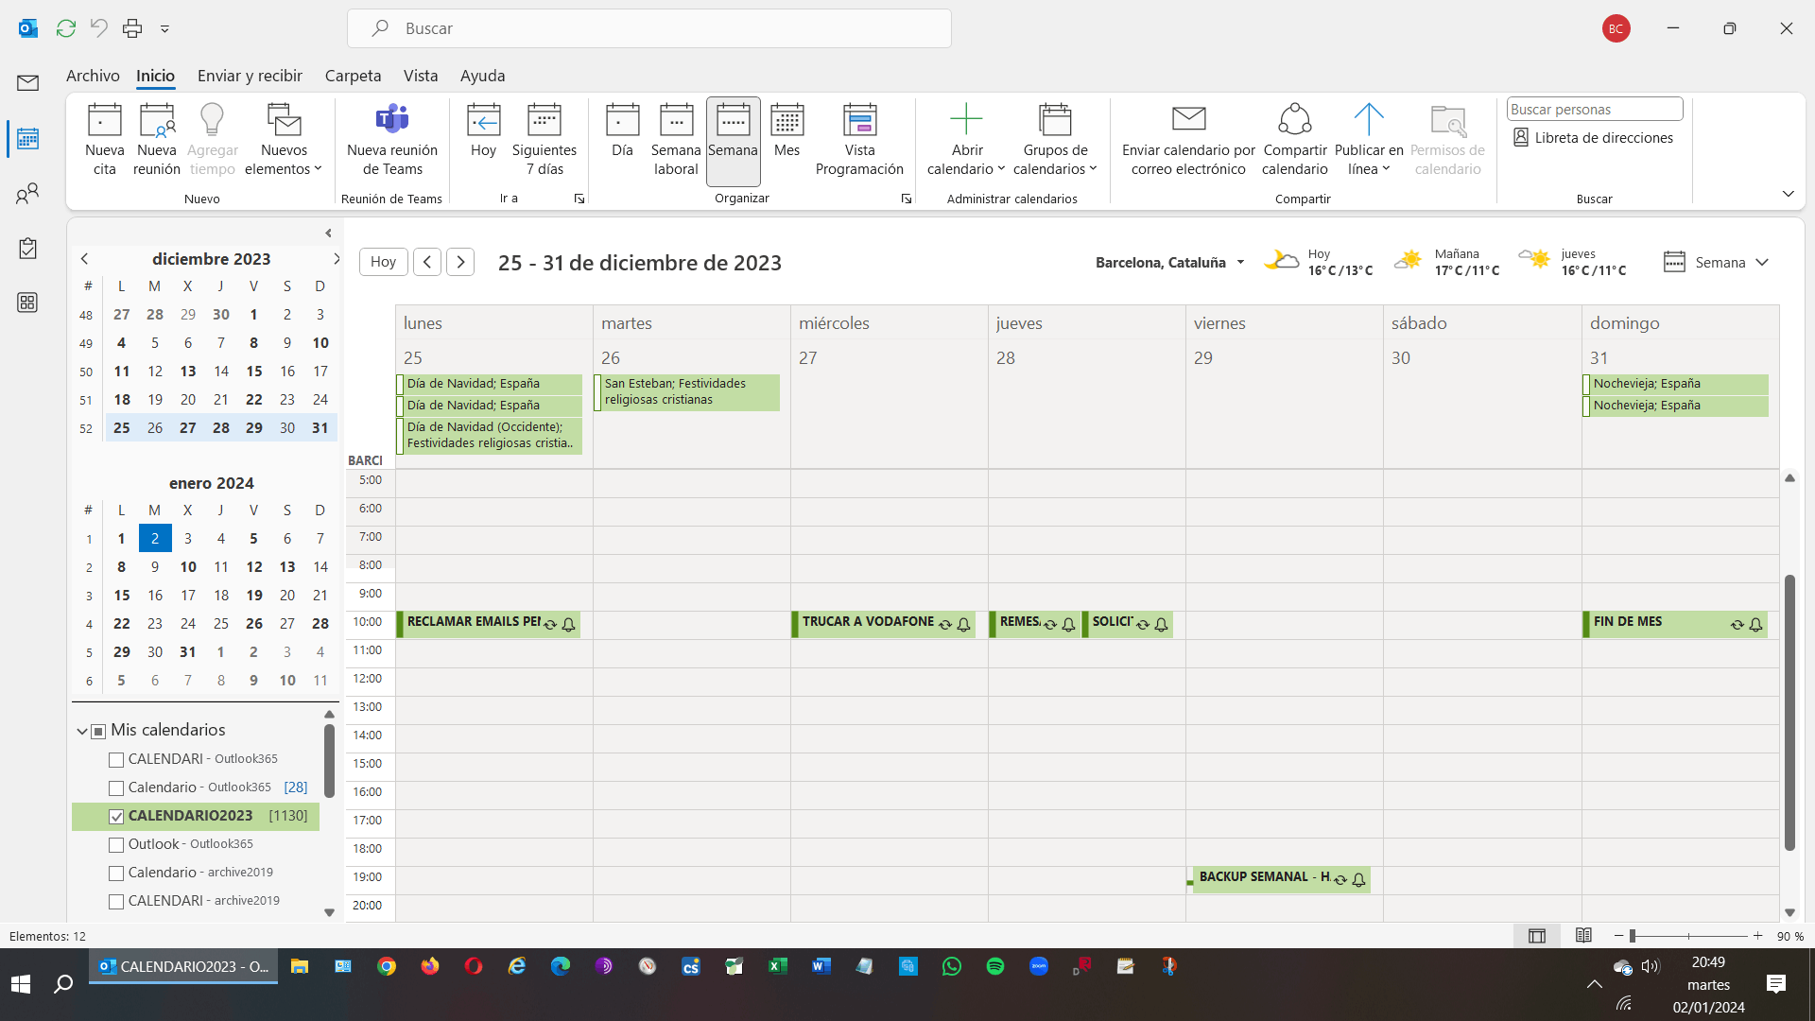Click the Buscar personas input field

click(1594, 109)
